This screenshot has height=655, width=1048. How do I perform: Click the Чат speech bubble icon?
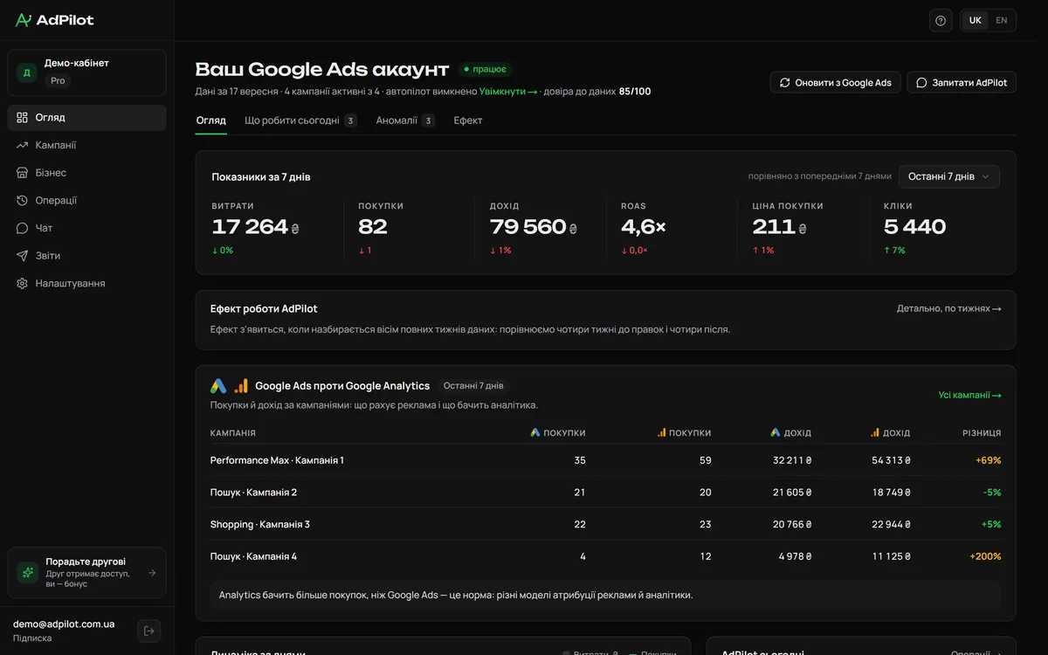(x=23, y=228)
